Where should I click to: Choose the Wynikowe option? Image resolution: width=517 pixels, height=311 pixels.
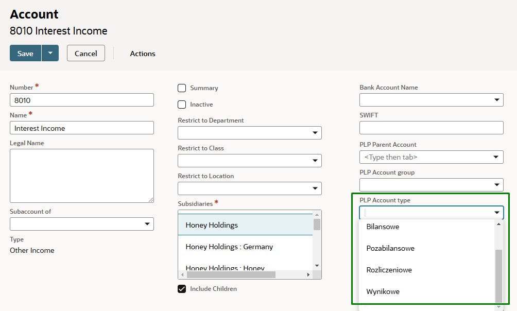(x=383, y=291)
